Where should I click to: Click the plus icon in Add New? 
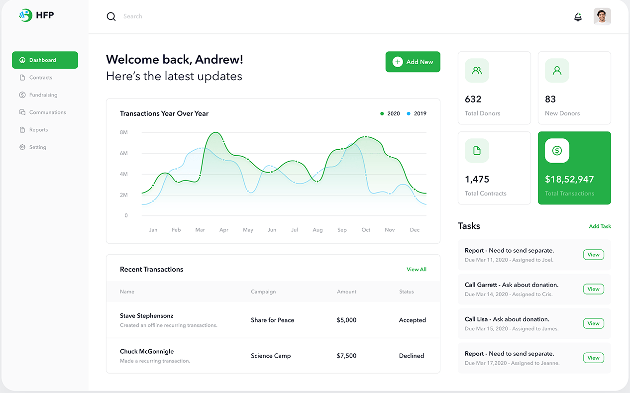(x=398, y=62)
